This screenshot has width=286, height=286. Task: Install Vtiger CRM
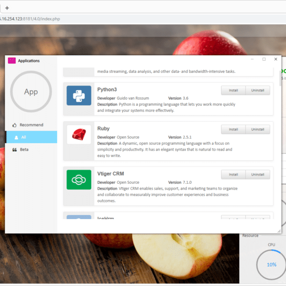point(233,175)
